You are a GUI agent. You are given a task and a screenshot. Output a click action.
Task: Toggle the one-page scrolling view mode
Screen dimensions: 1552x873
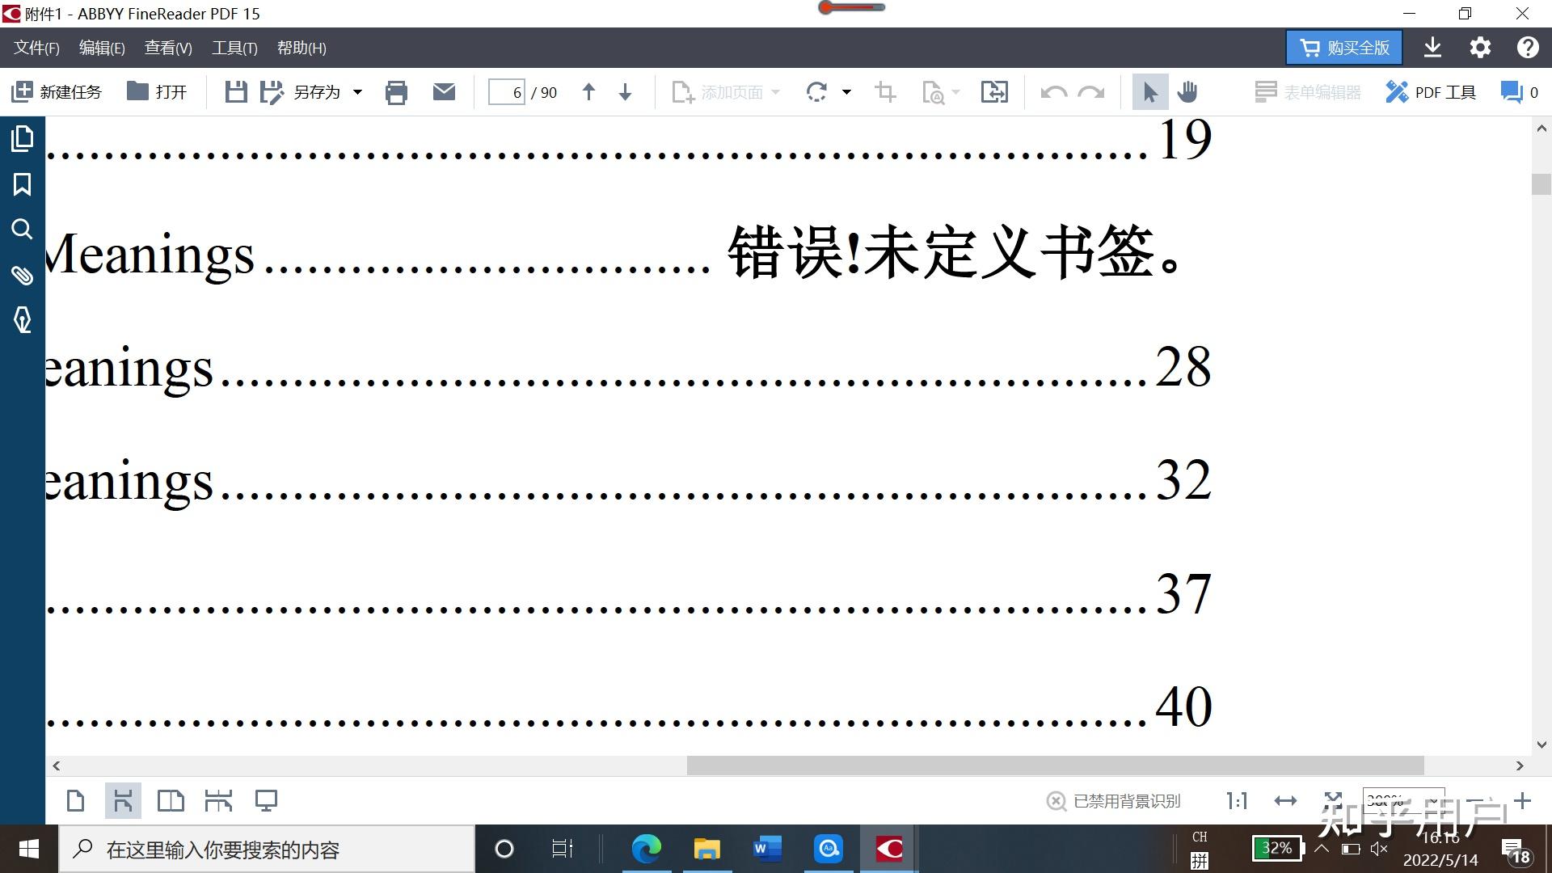tap(123, 801)
